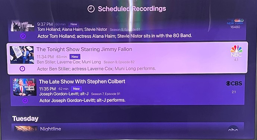
Task: Open the Stephen Colbert show thumbnail
Action: [25, 87]
